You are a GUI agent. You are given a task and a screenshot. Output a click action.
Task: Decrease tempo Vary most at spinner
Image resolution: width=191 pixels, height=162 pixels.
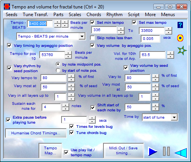[x=71, y=89]
